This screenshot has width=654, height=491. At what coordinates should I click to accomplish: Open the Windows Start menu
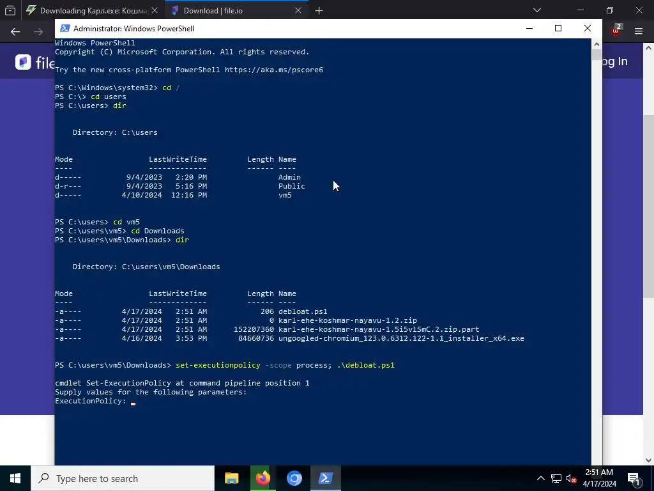point(15,478)
